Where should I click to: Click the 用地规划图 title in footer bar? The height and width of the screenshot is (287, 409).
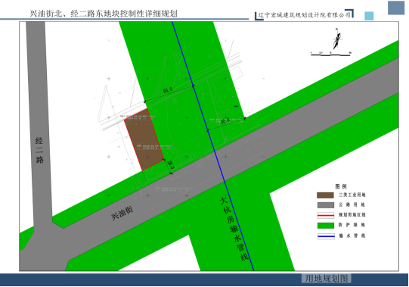click(327, 279)
